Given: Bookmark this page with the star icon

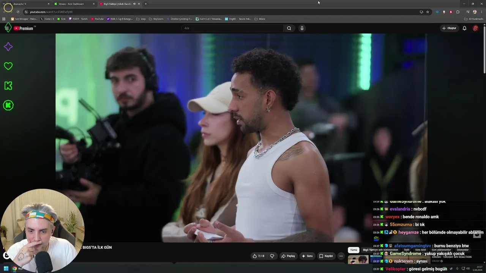Looking at the screenshot, I should tap(428, 12).
